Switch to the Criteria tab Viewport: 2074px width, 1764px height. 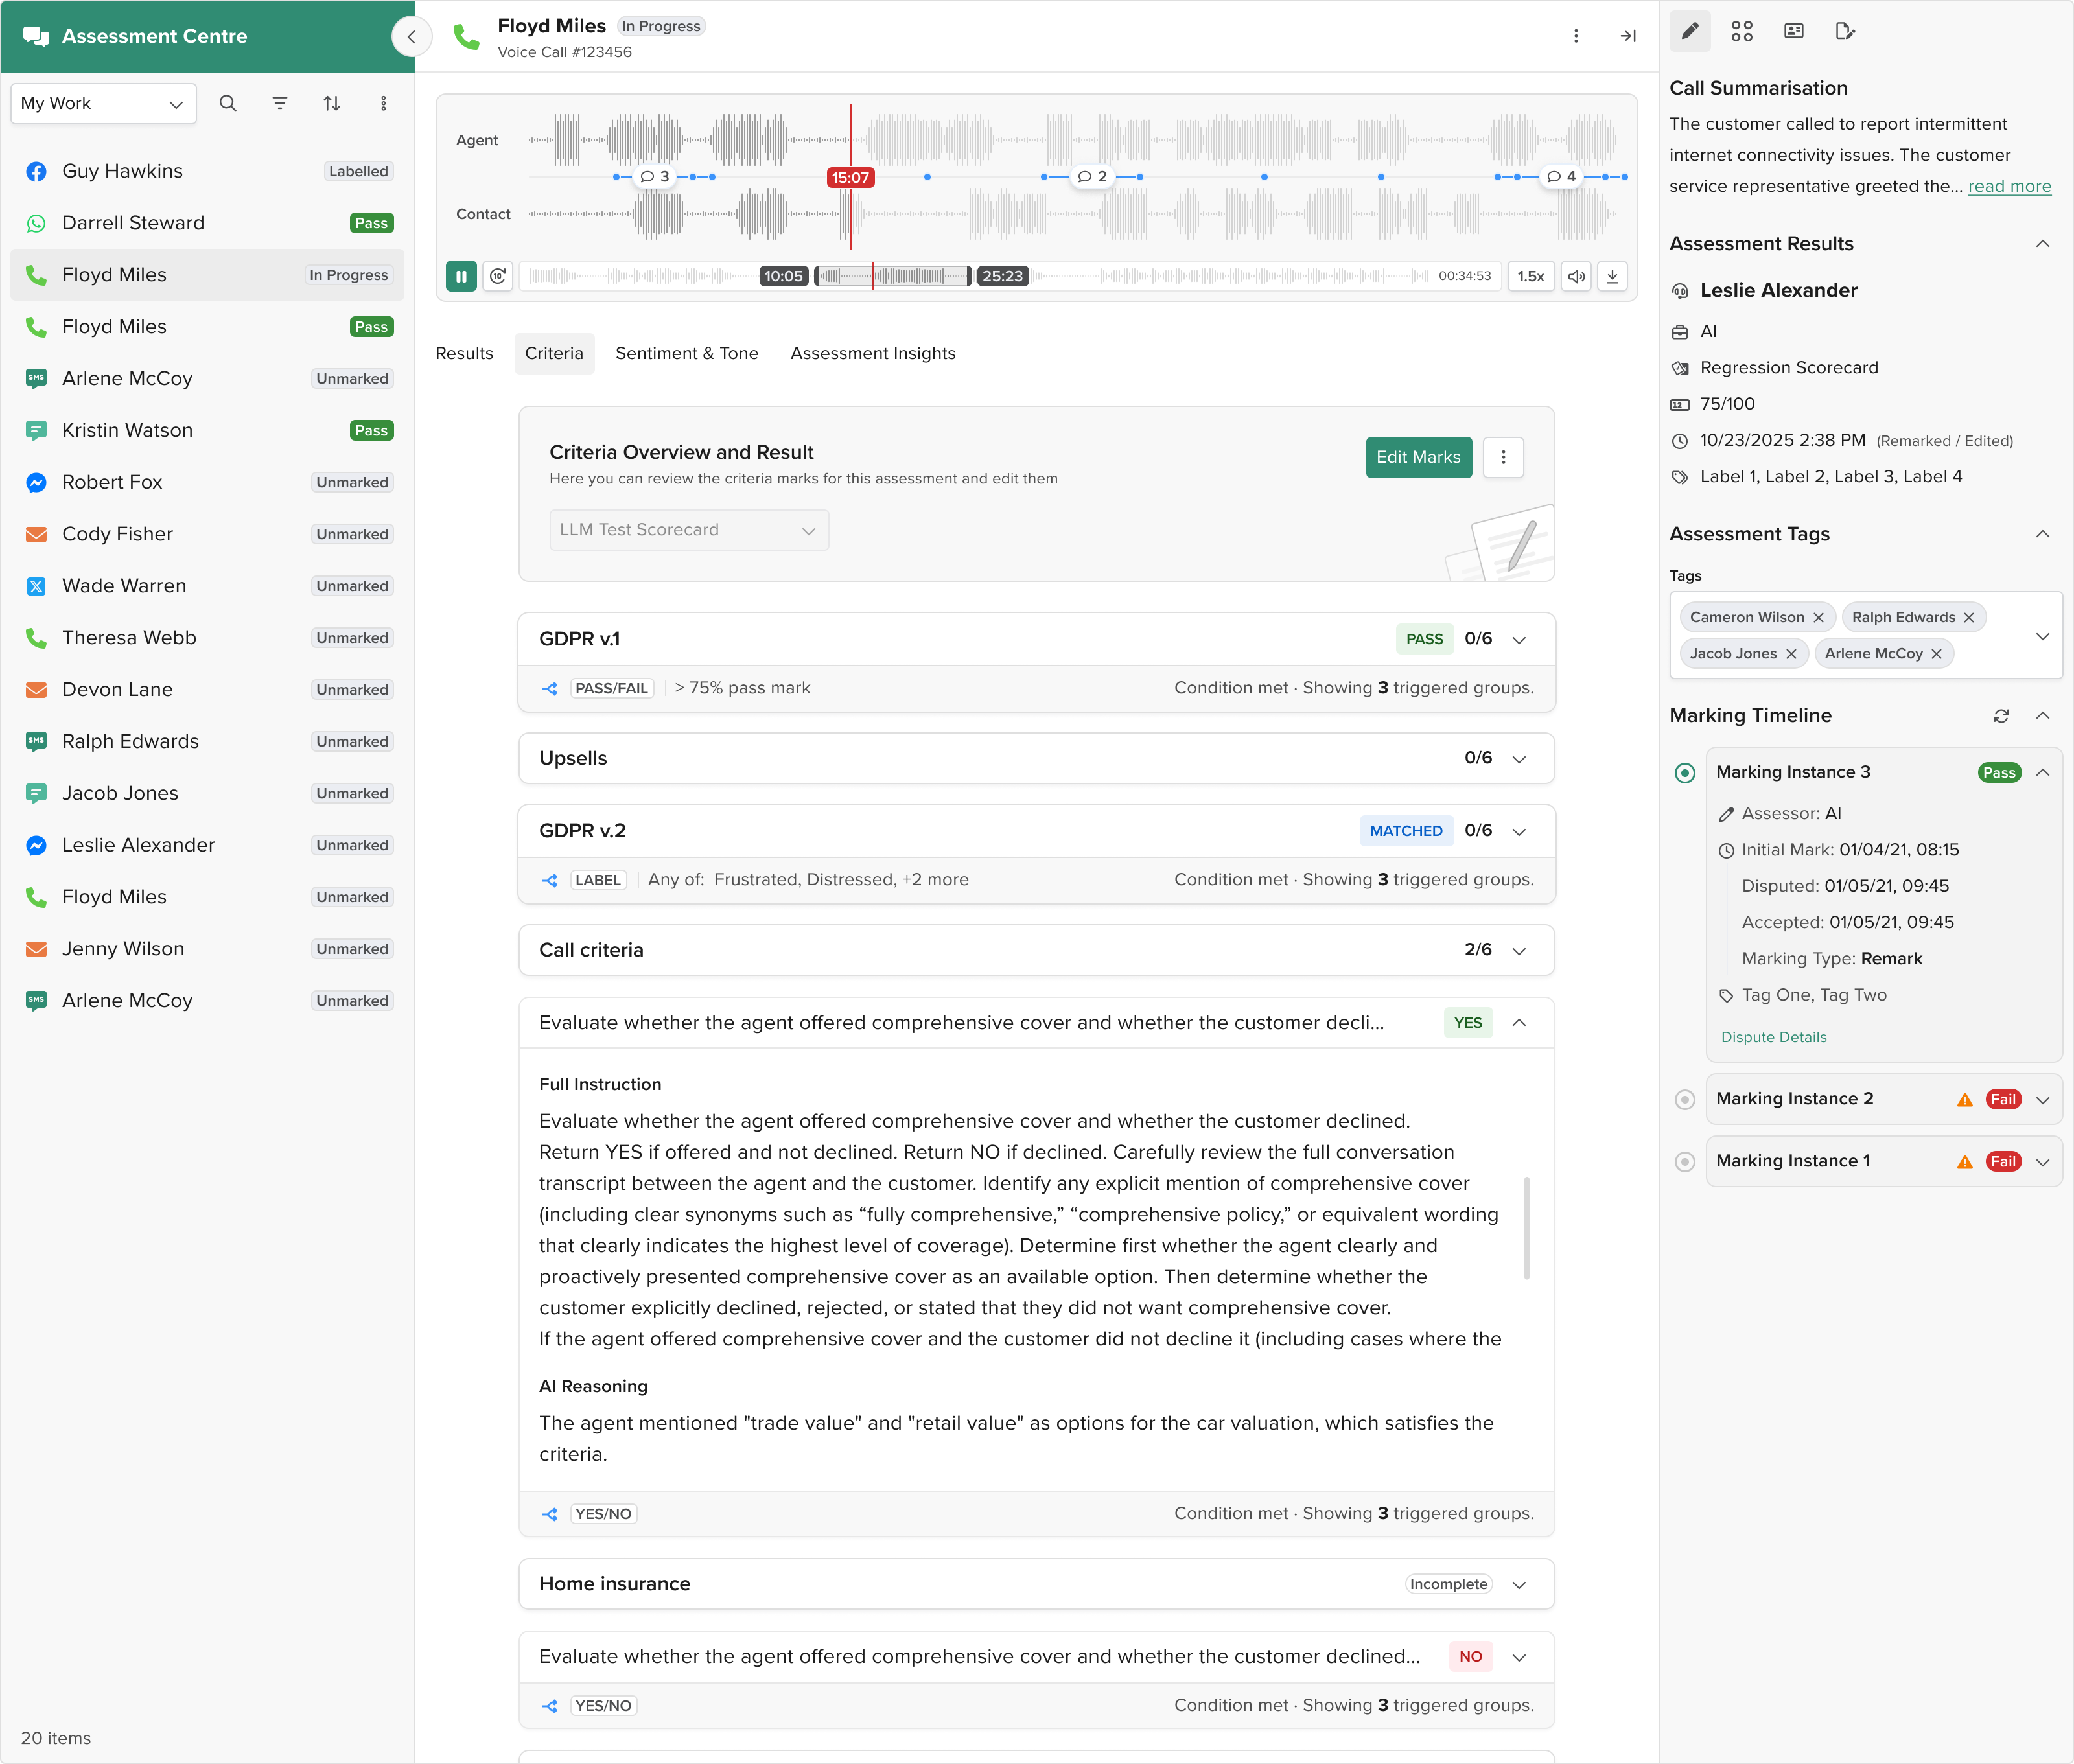tap(554, 354)
